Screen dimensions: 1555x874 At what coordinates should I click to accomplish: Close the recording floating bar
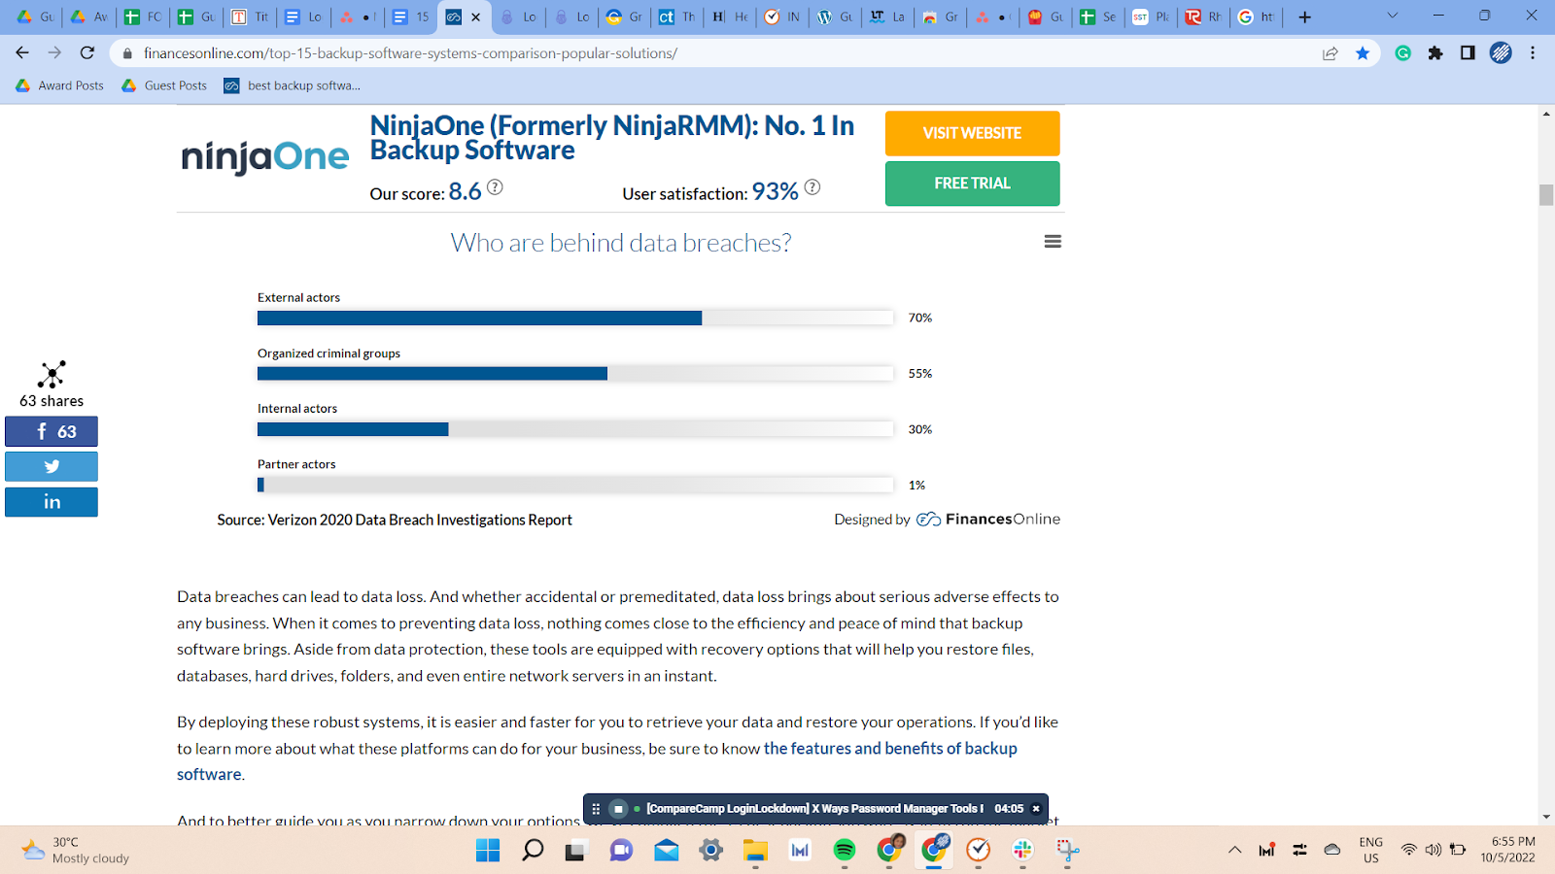1036,809
